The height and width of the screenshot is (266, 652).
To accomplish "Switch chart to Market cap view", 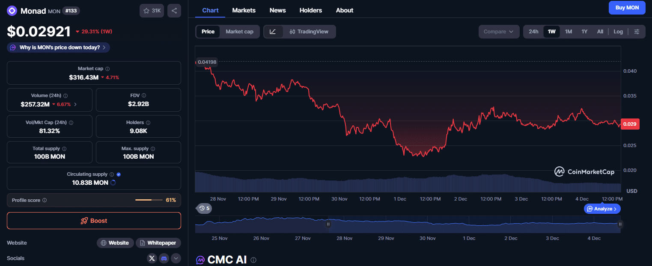I will click(239, 32).
